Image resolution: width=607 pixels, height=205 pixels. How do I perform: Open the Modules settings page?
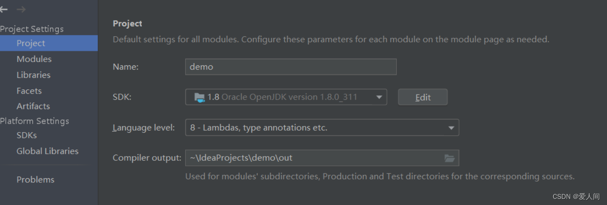click(x=34, y=59)
